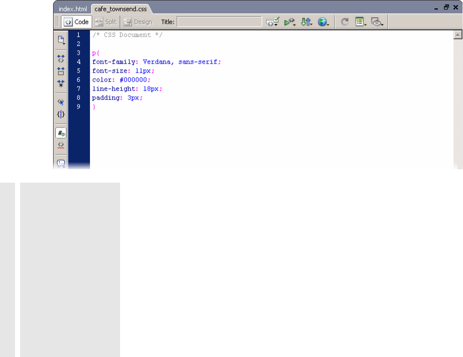Screen dimensions: 463x357
Task: Switch to Code view
Action: (77, 22)
